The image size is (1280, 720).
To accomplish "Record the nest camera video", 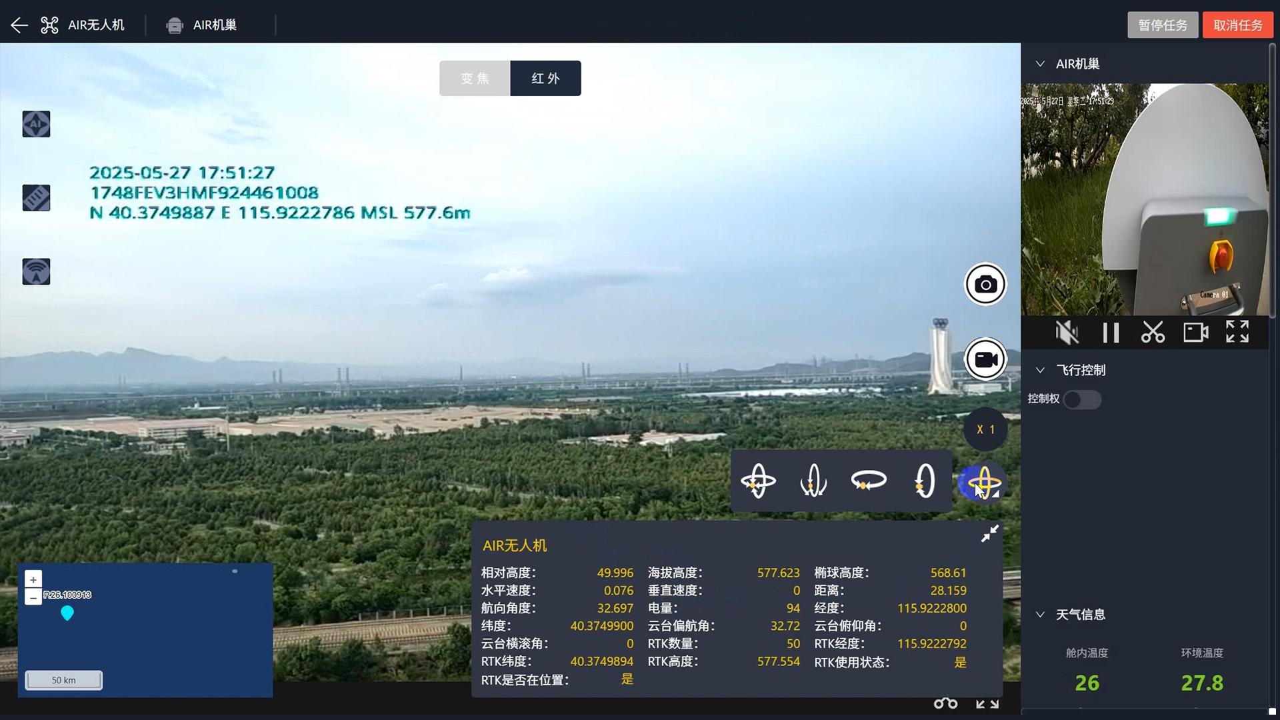I will [x=1196, y=332].
